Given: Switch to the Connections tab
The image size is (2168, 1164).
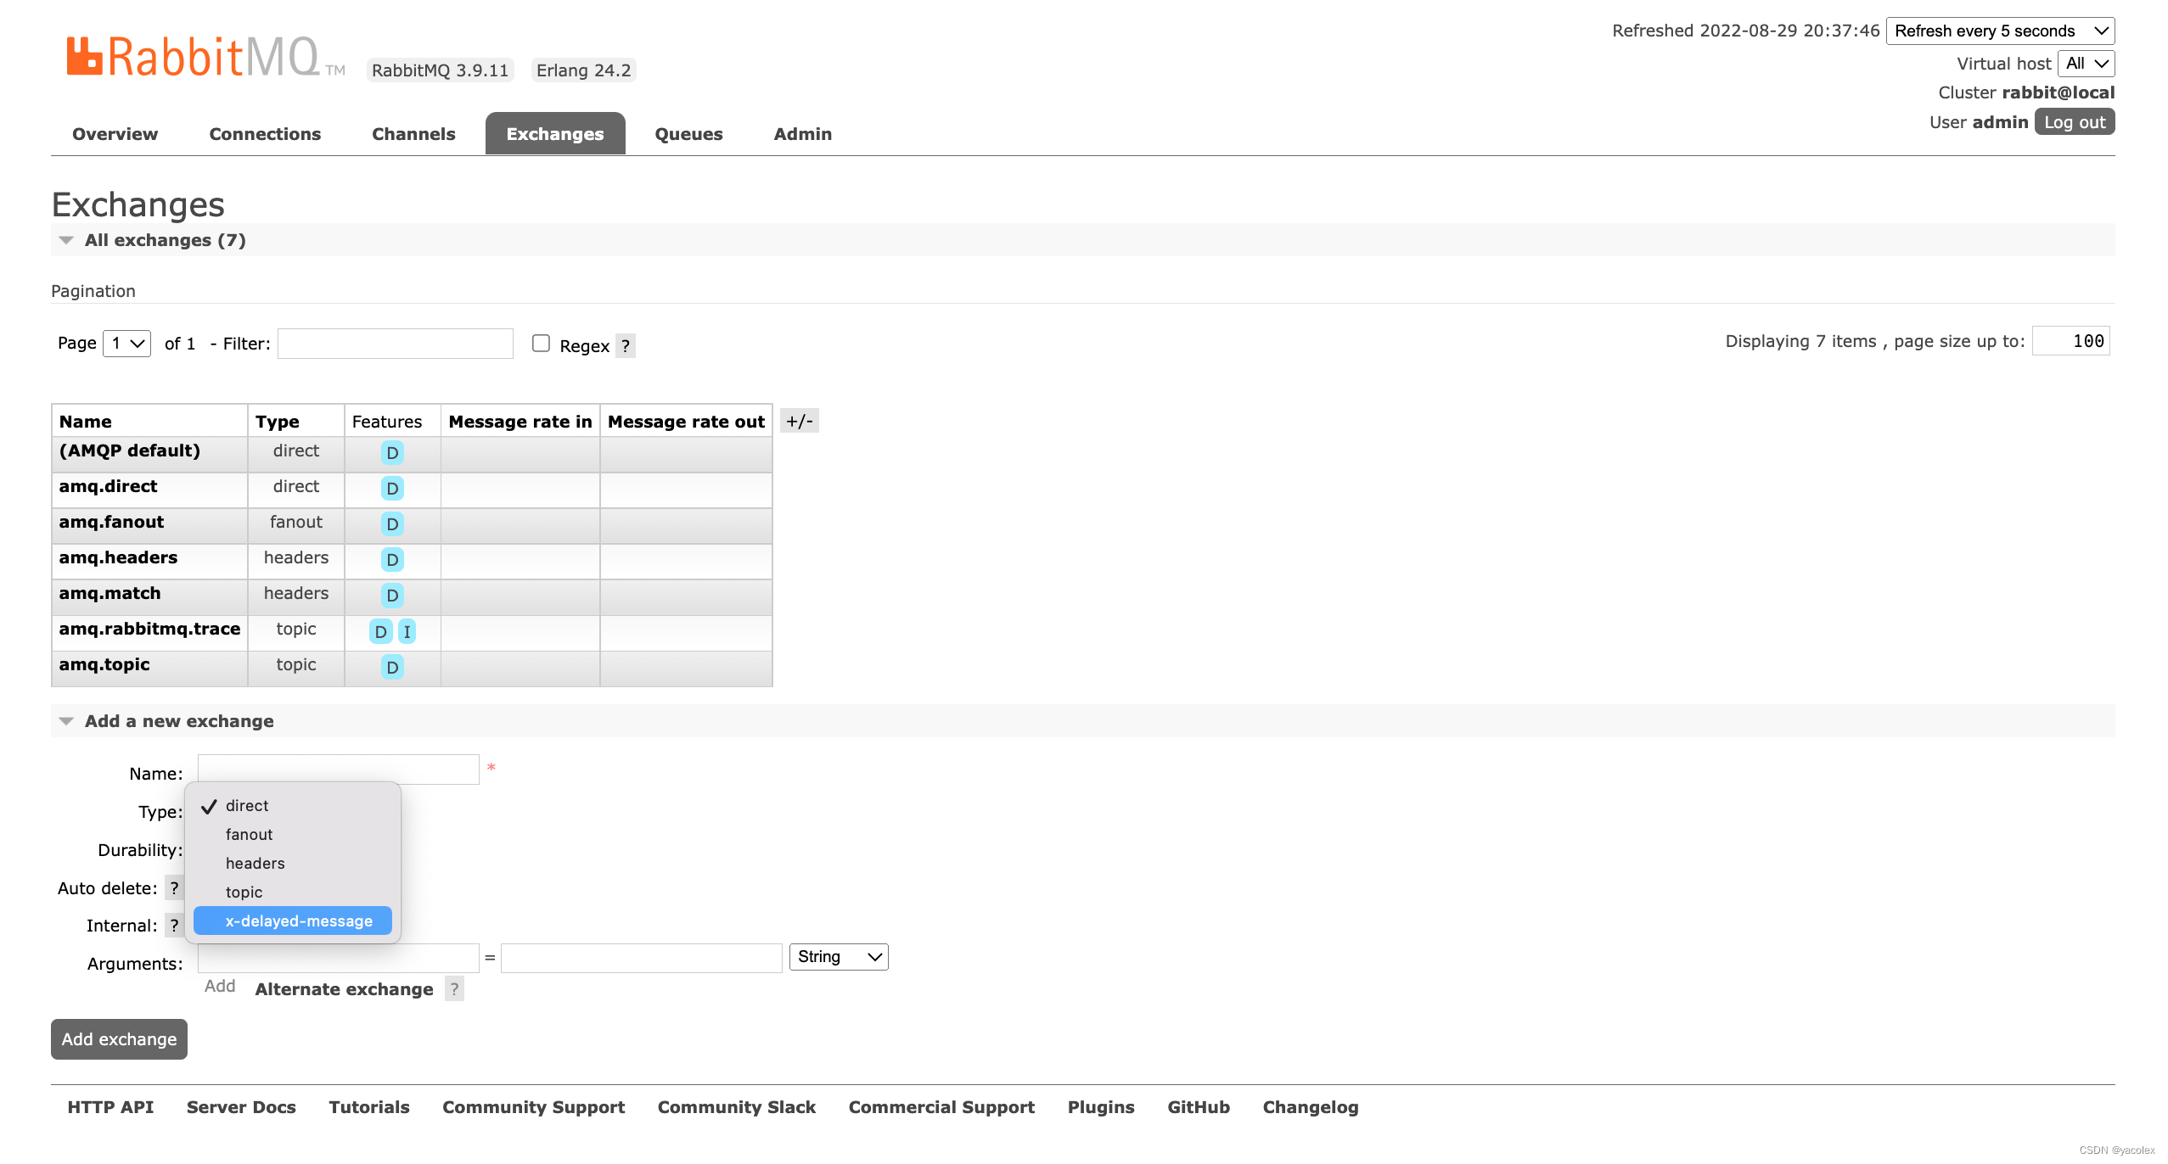Looking at the screenshot, I should coord(265,134).
